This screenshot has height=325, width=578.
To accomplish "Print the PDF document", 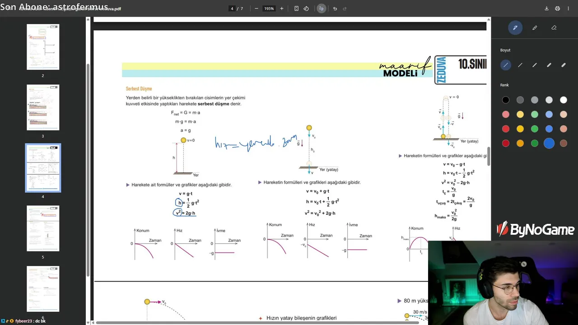I will (557, 9).
